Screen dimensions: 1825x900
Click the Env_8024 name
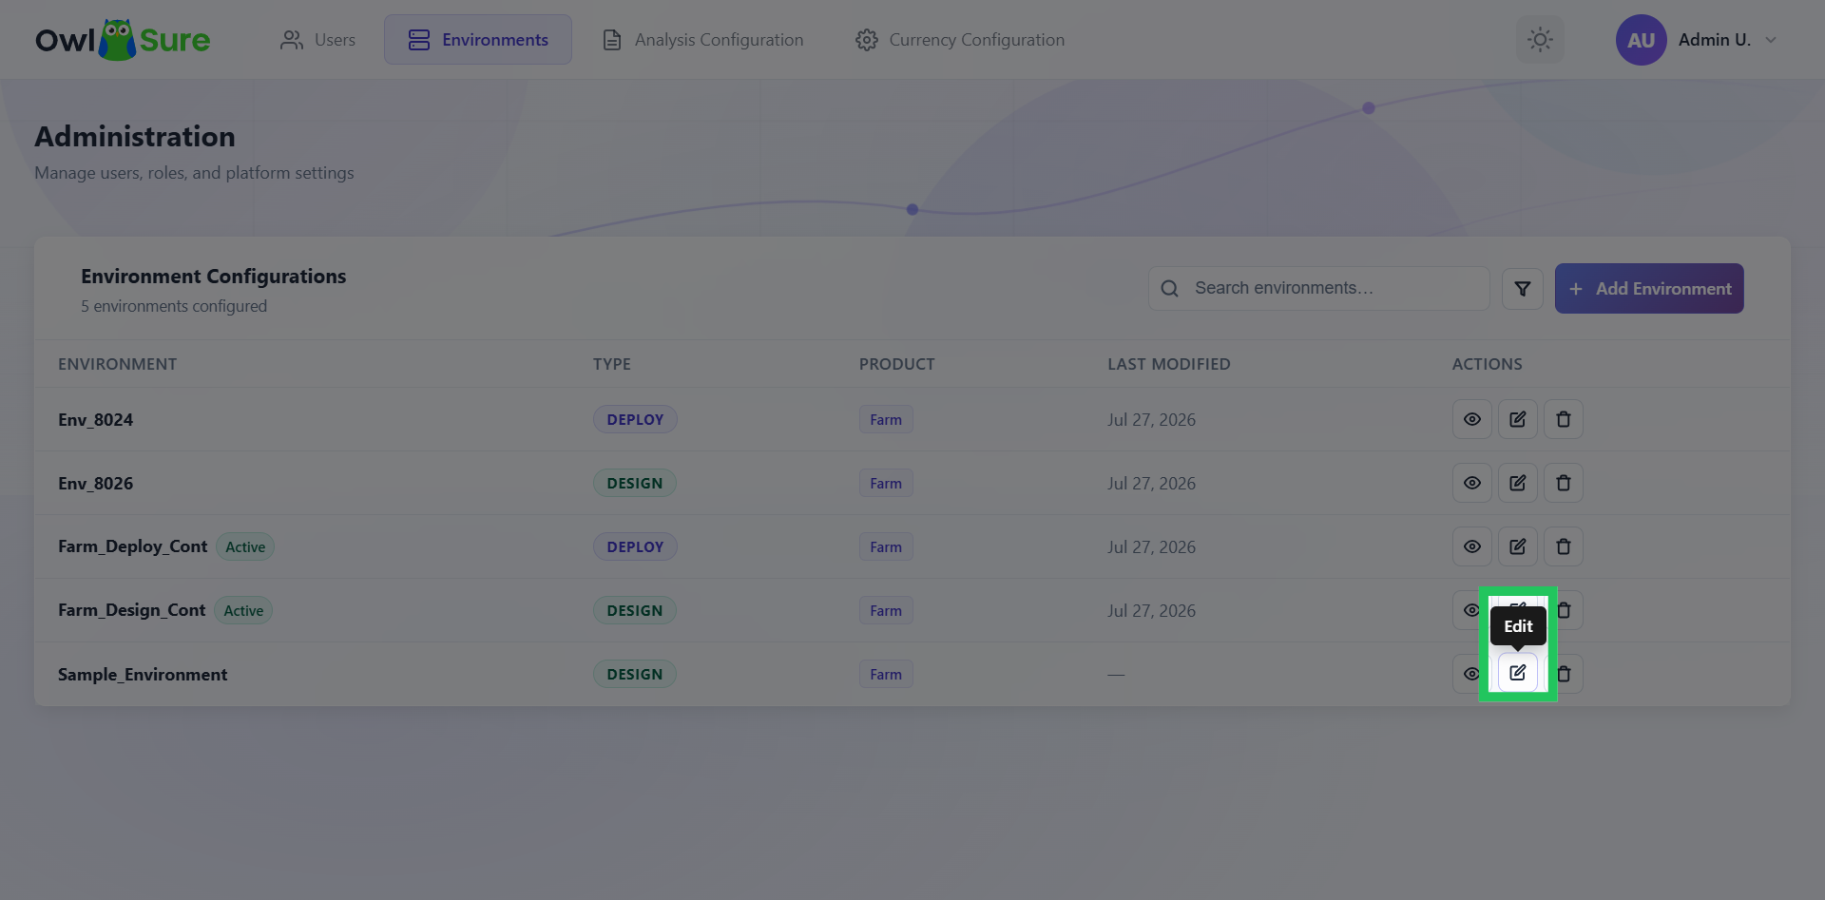click(x=96, y=419)
